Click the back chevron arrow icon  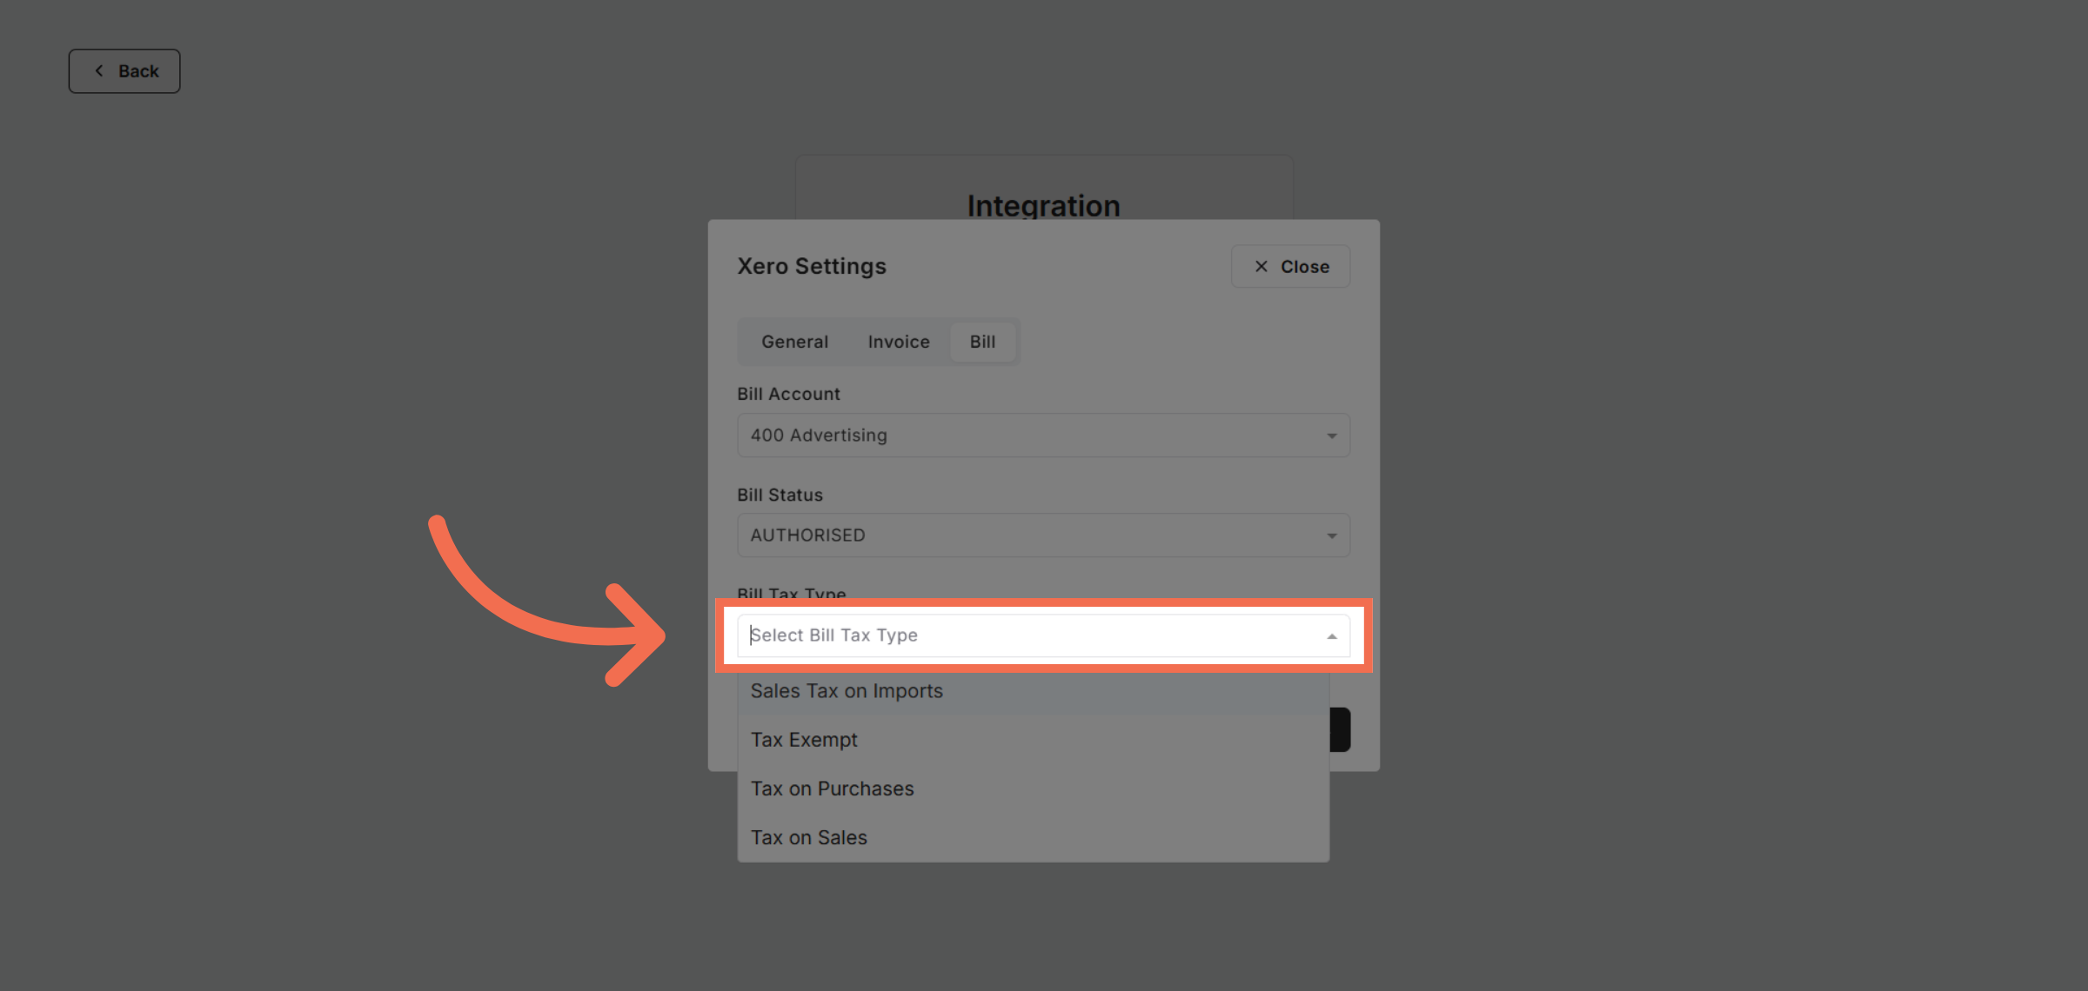click(x=100, y=70)
